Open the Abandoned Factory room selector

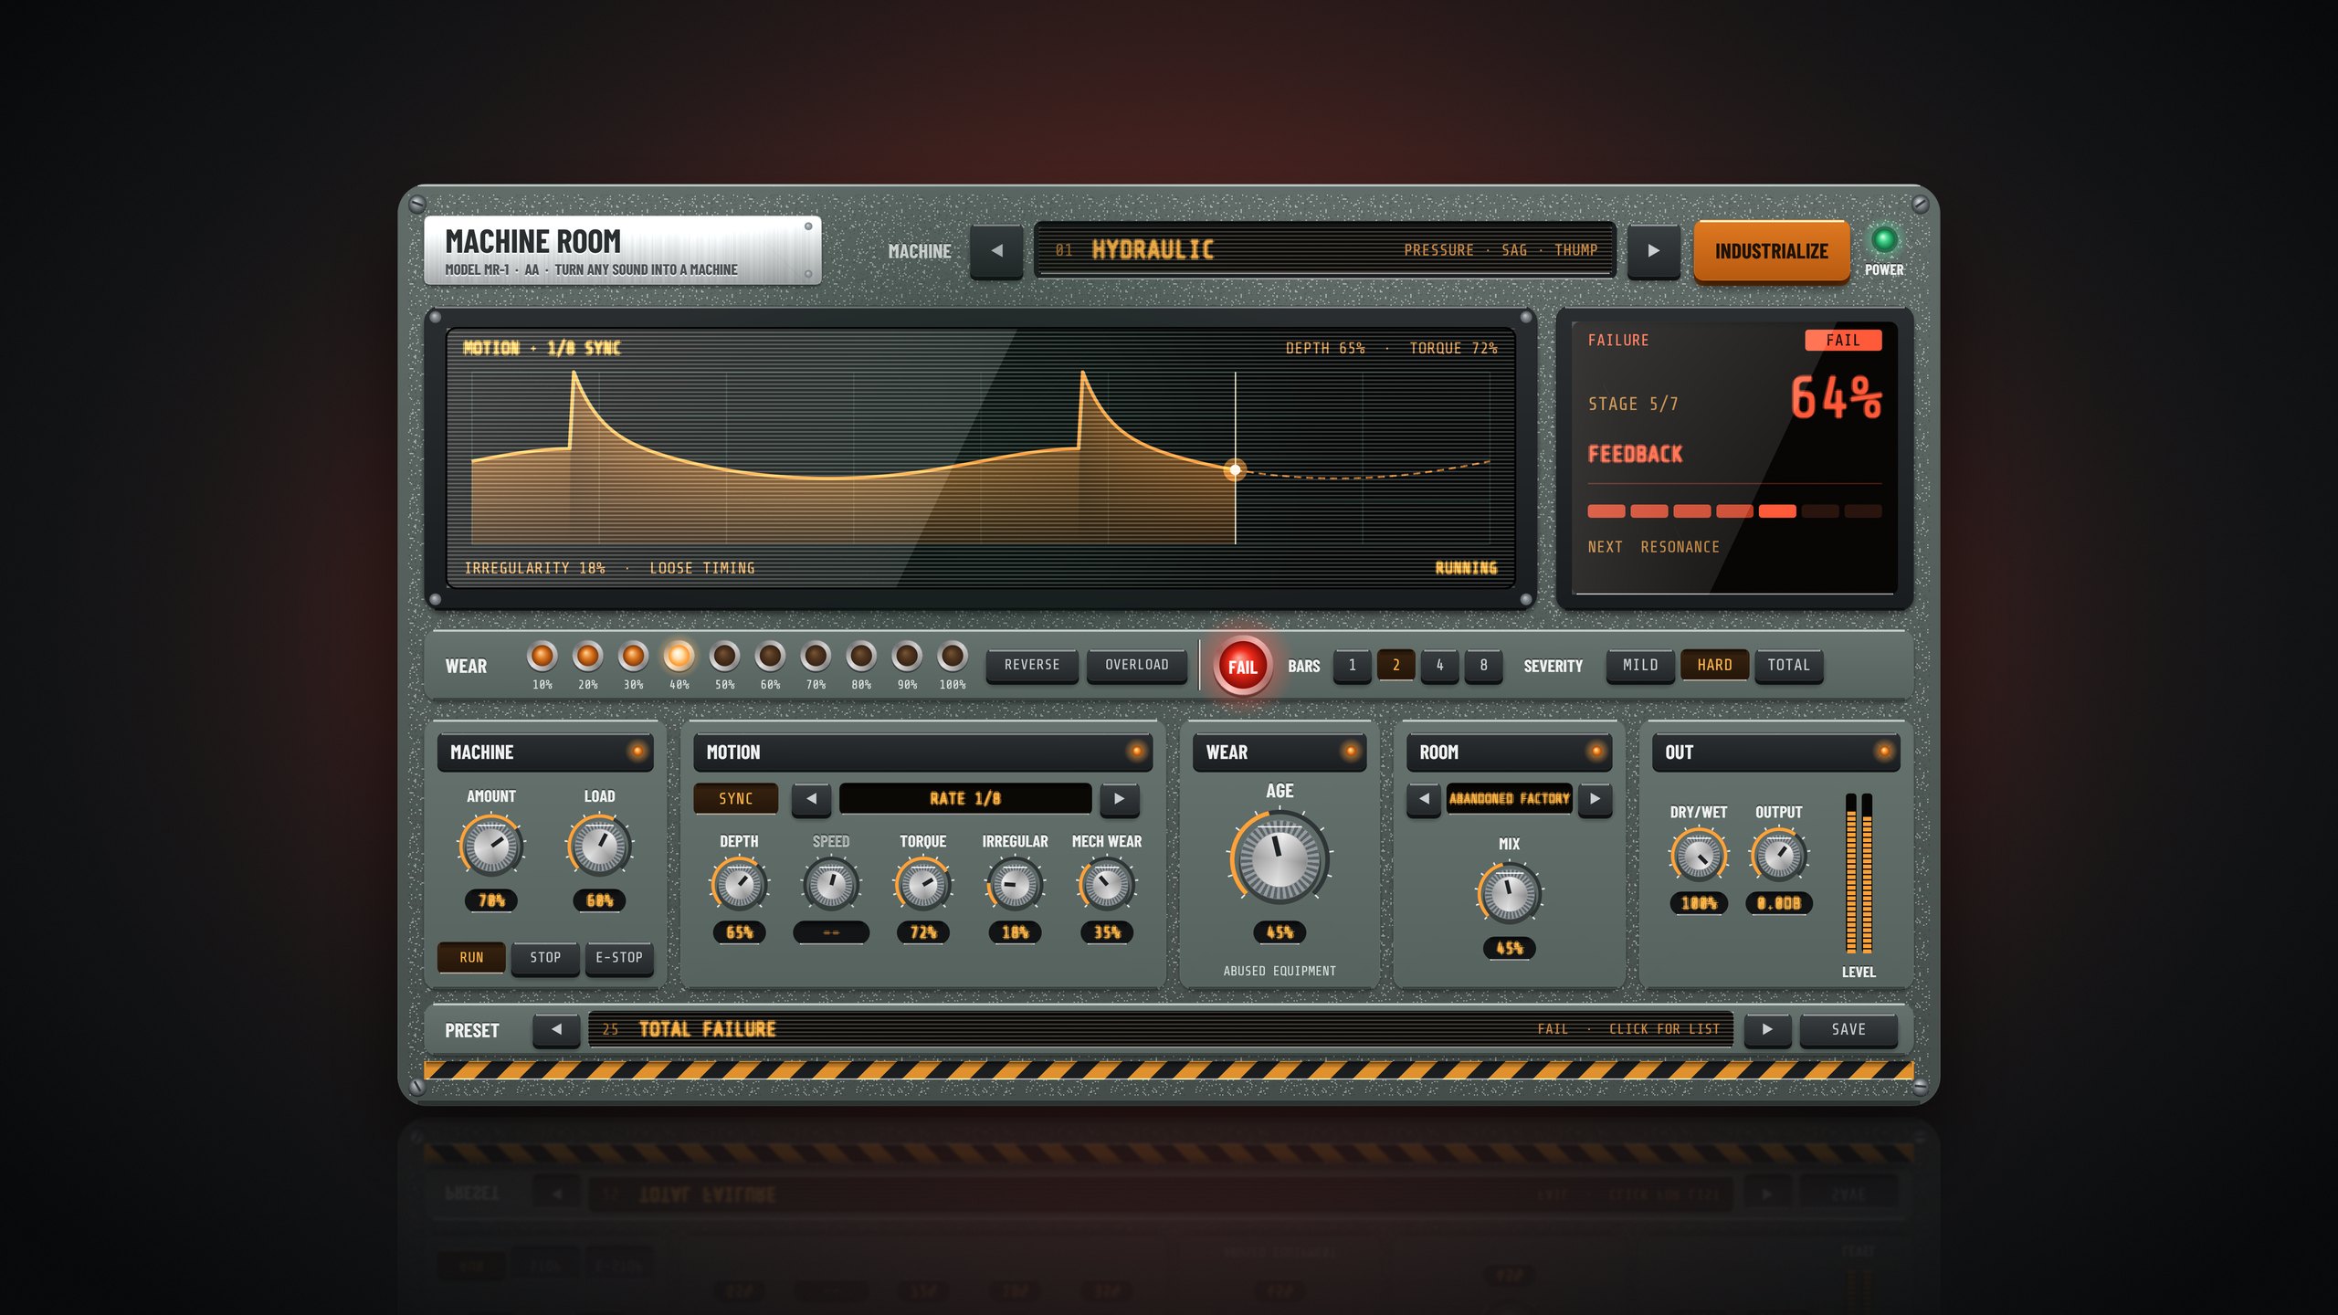[x=1509, y=799]
